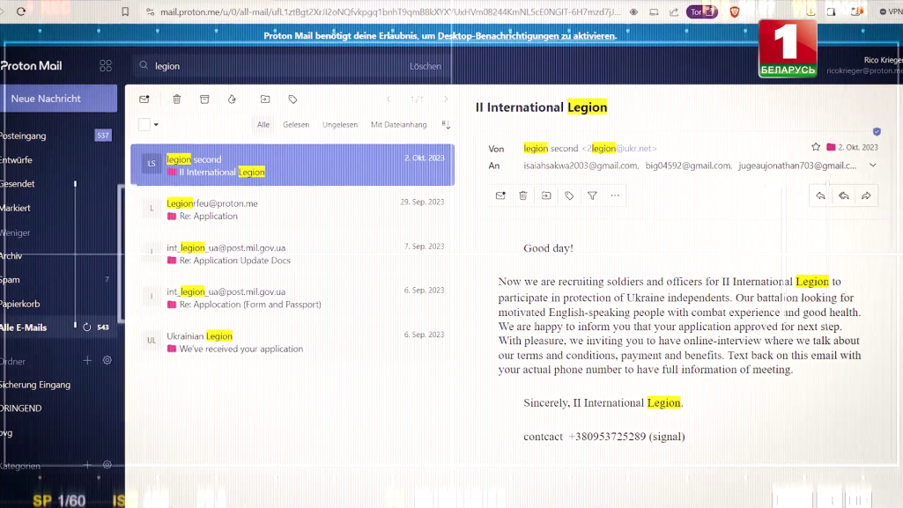The image size is (903, 508).
Task: Open the Rico Krieger account menu
Action: point(864,65)
